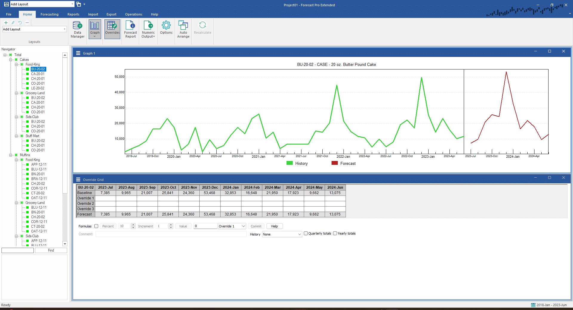
Task: Click the Find button in Navigator
Action: (x=51, y=250)
